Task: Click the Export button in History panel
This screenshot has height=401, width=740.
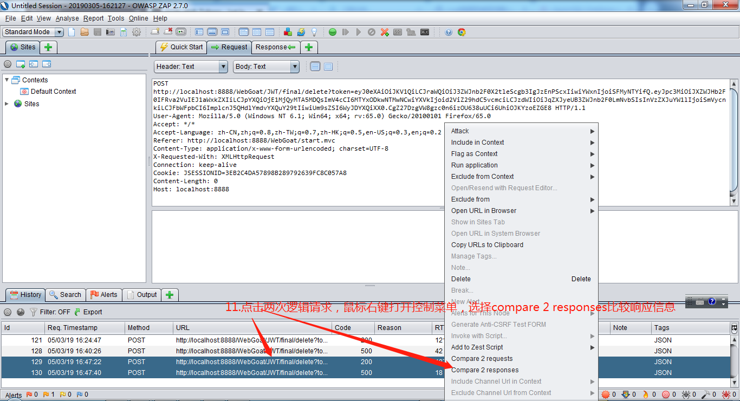Action: point(88,312)
